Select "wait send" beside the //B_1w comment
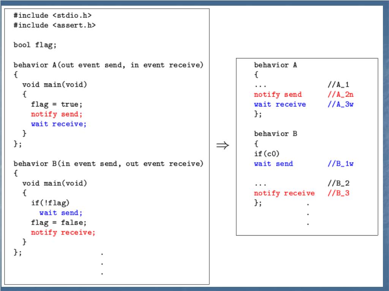Viewport: 389px width, 291px height. (274, 164)
